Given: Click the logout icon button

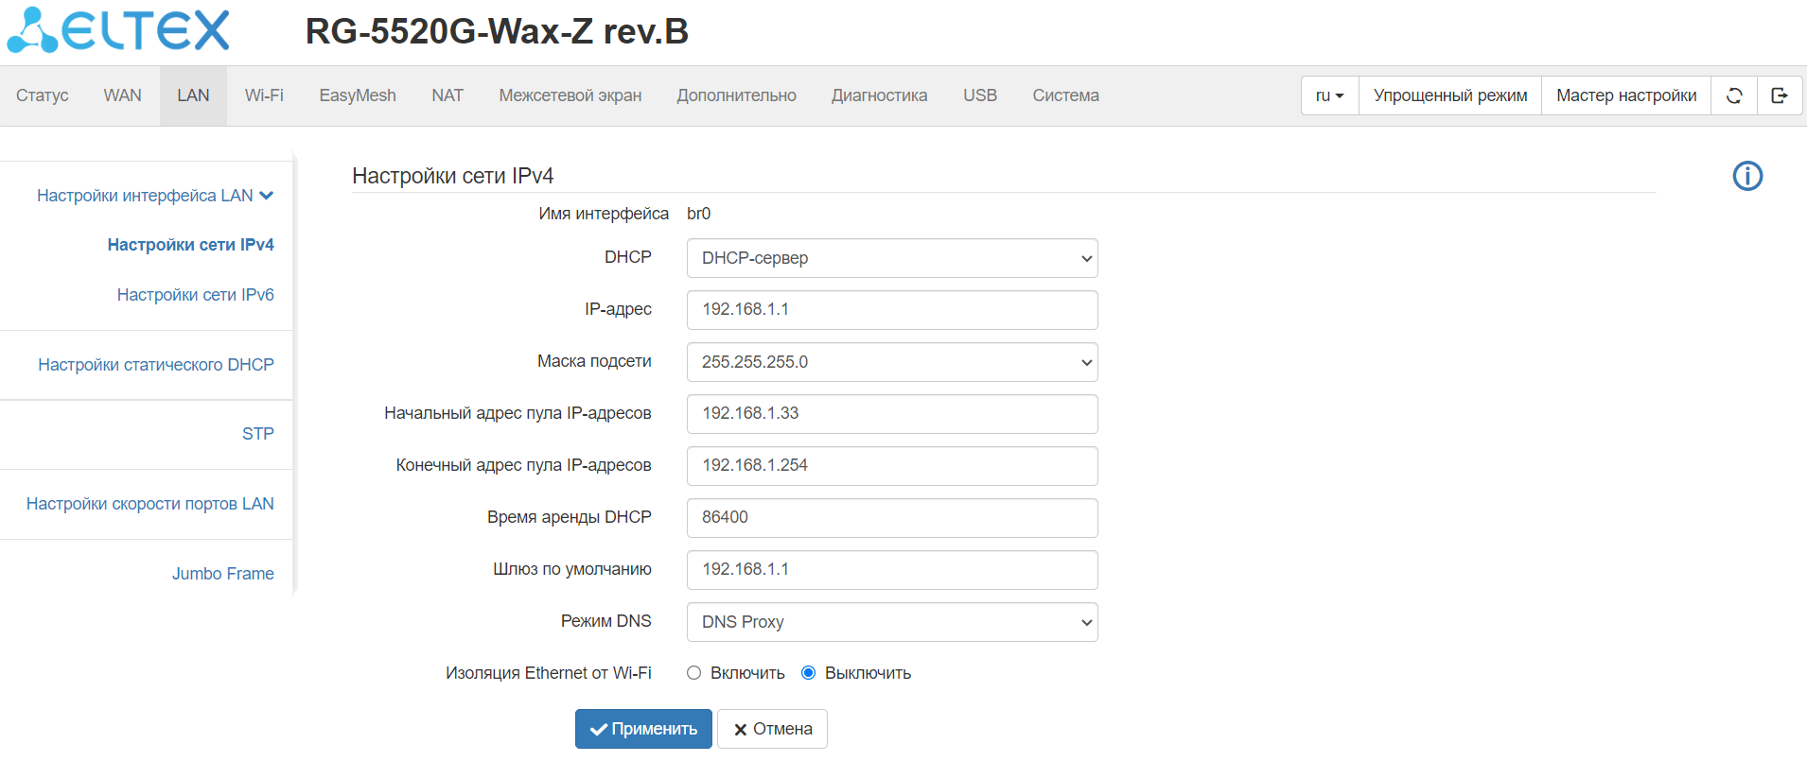Looking at the screenshot, I should (1780, 95).
